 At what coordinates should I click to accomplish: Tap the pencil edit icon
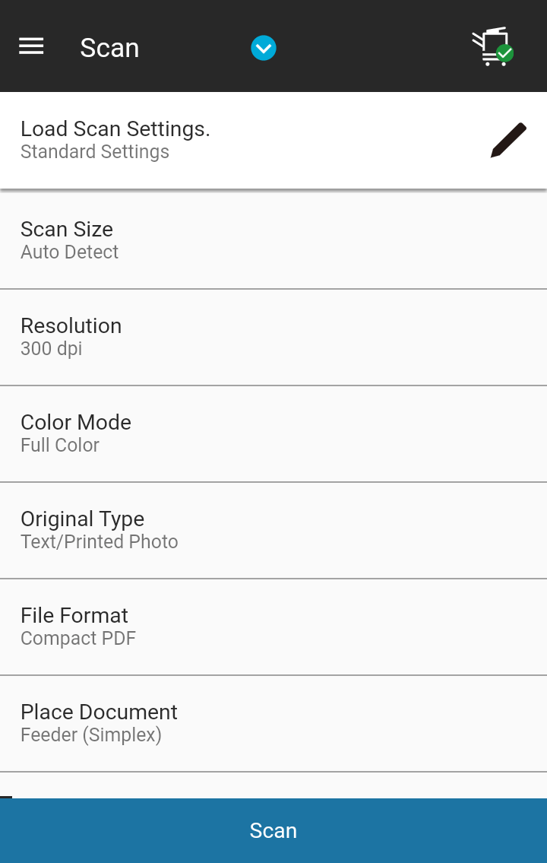point(508,140)
